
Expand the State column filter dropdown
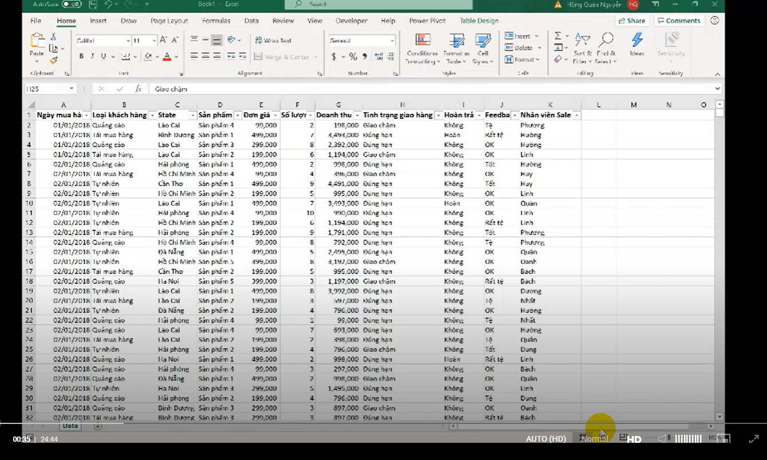[x=193, y=116]
